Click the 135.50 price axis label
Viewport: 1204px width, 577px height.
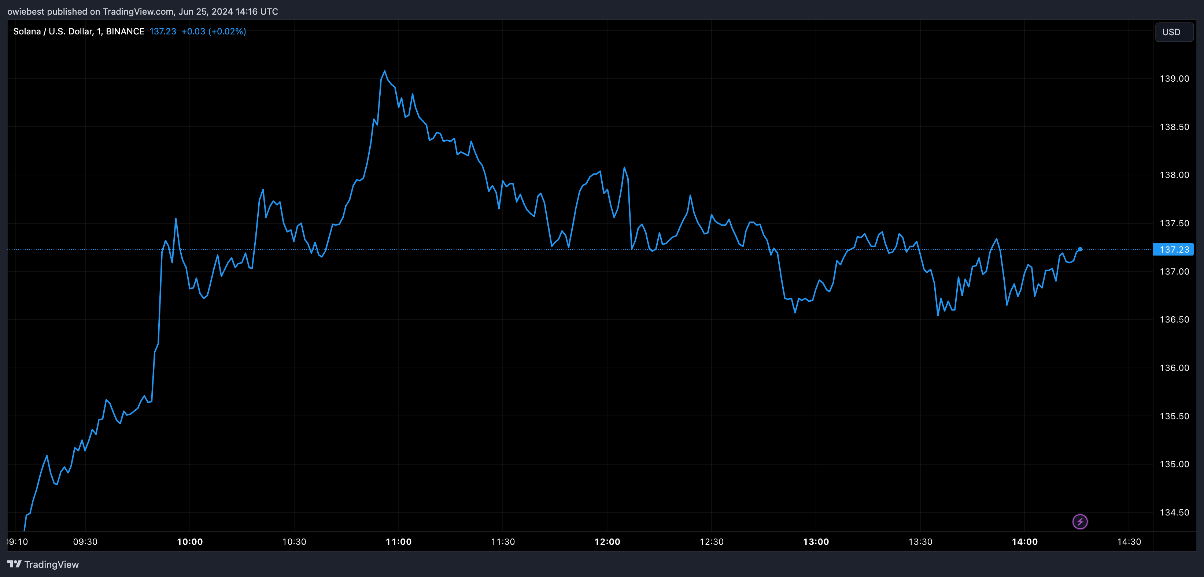point(1174,416)
